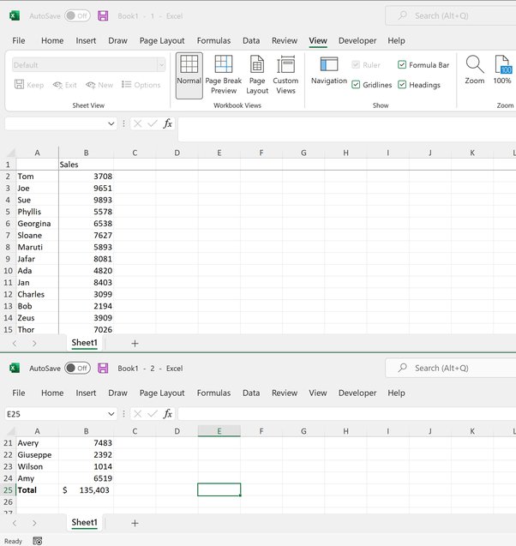Toggle the Navigation pane icon
516x546 pixels.
[x=329, y=70]
